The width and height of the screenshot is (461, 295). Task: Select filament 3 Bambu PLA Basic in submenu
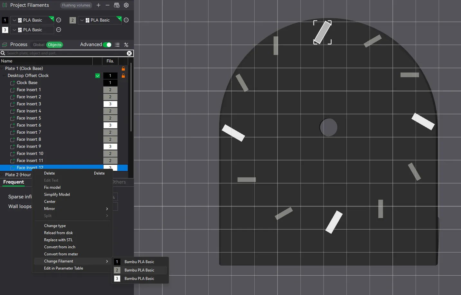(x=140, y=279)
